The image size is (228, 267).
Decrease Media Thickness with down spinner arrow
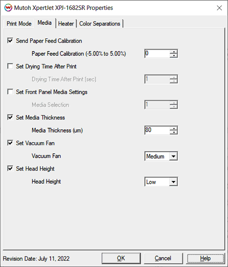click(173, 132)
